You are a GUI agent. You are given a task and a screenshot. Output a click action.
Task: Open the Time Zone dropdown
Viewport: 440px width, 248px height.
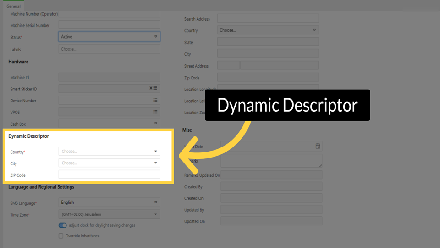156,214
